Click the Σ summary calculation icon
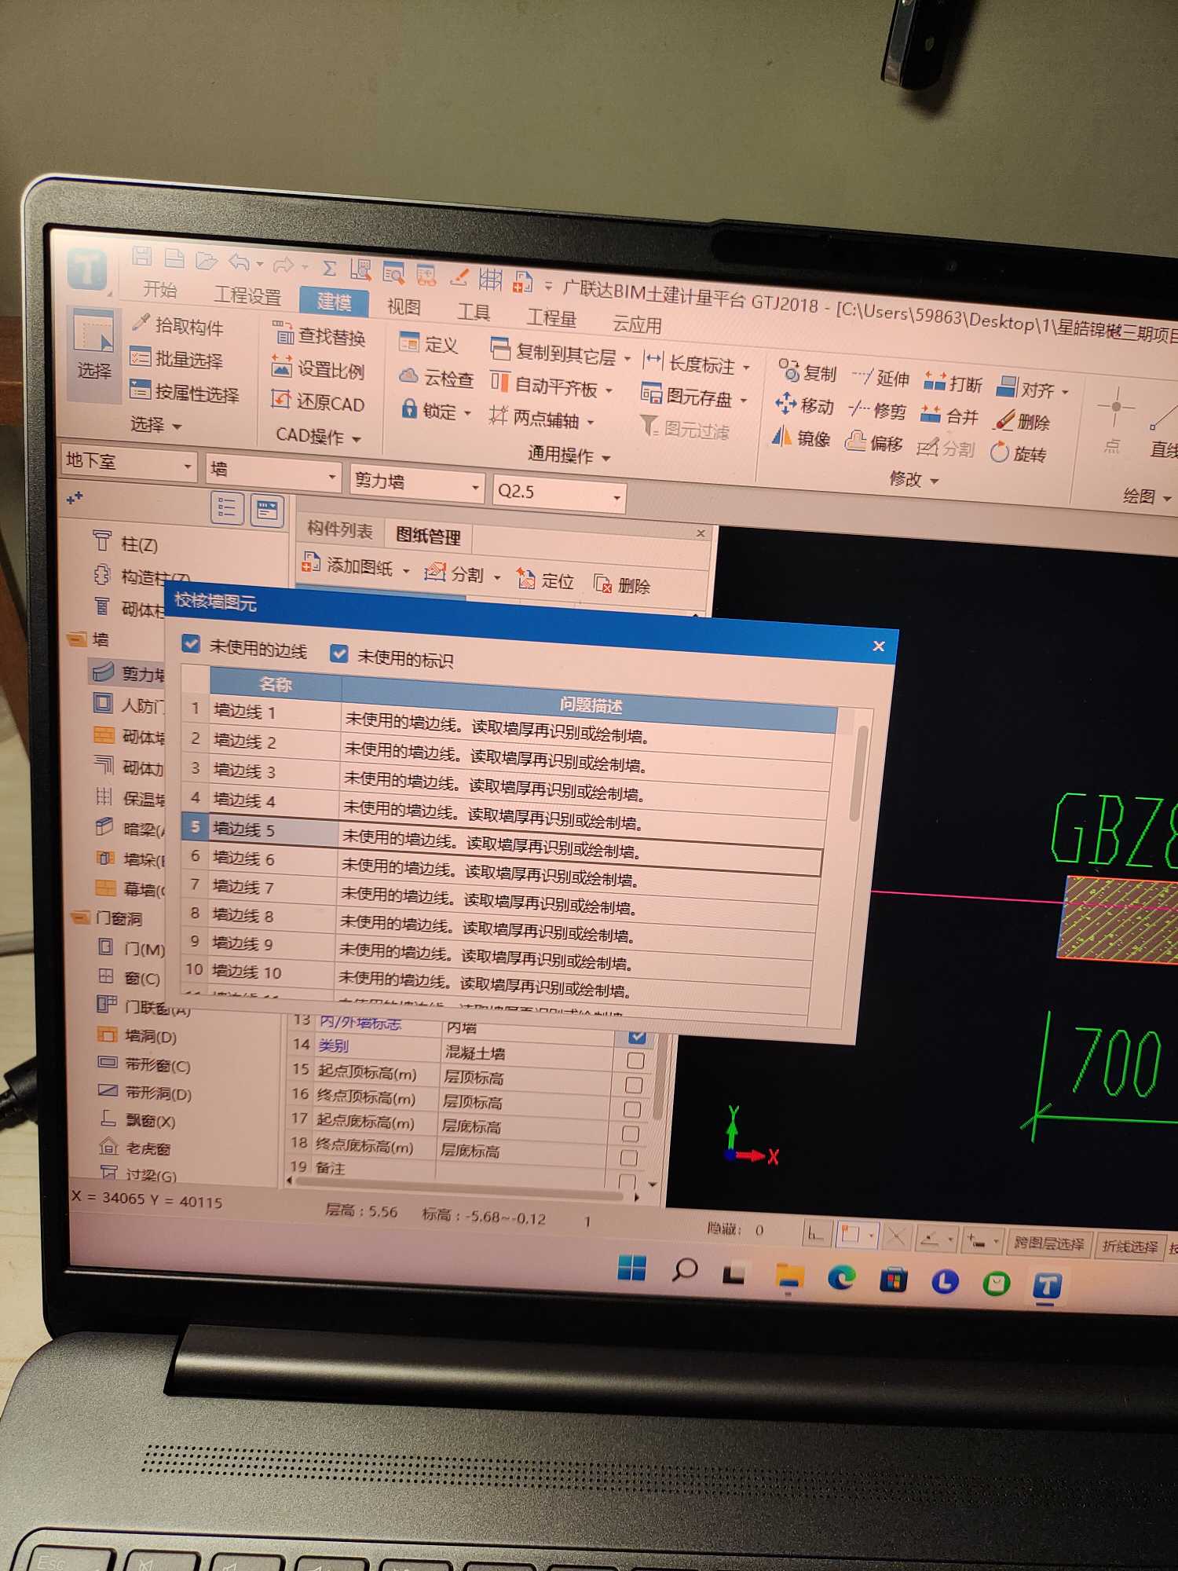The height and width of the screenshot is (1571, 1178). [x=330, y=269]
